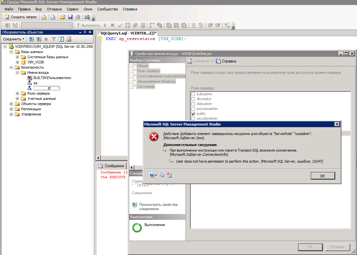This screenshot has width=357, height=255.
Task: Click the Open File folder icon
Action: pyautogui.click(x=63, y=17)
